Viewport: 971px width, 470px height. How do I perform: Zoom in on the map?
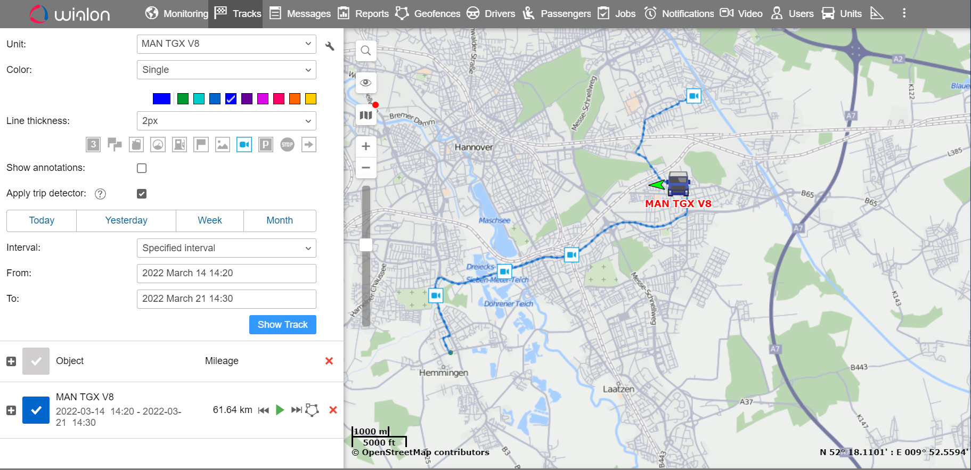(366, 146)
